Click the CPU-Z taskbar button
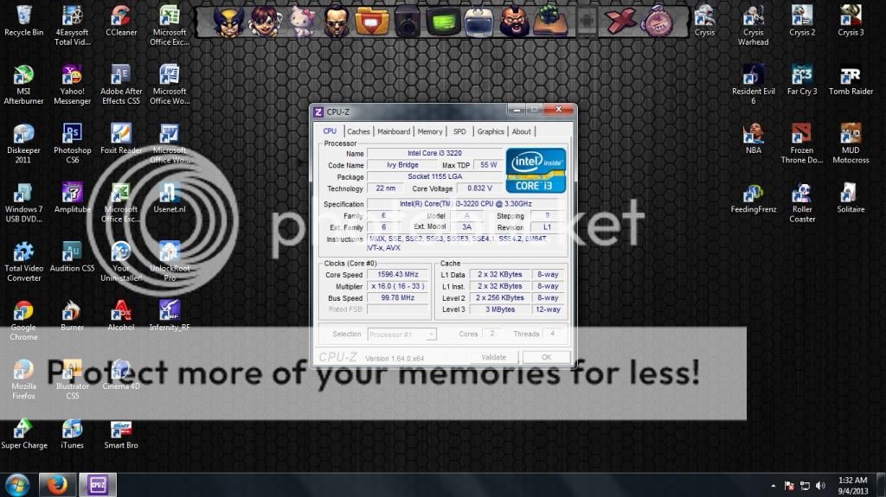This screenshot has height=497, width=886. point(97,485)
